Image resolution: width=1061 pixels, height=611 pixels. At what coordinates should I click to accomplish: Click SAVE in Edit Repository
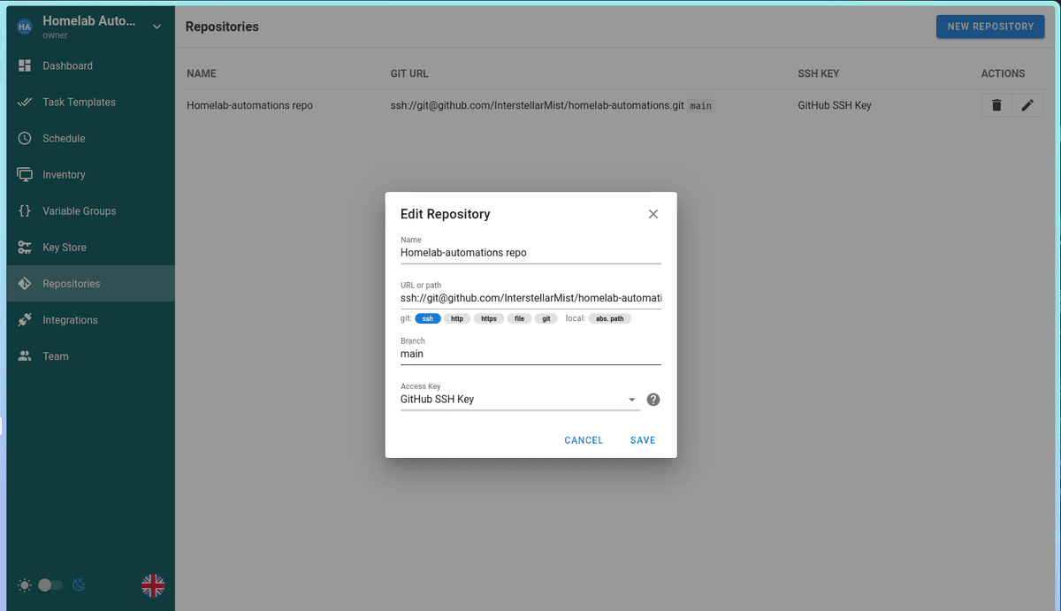[643, 440]
